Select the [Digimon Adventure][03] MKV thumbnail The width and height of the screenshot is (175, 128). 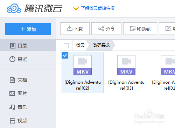[x=126, y=65]
